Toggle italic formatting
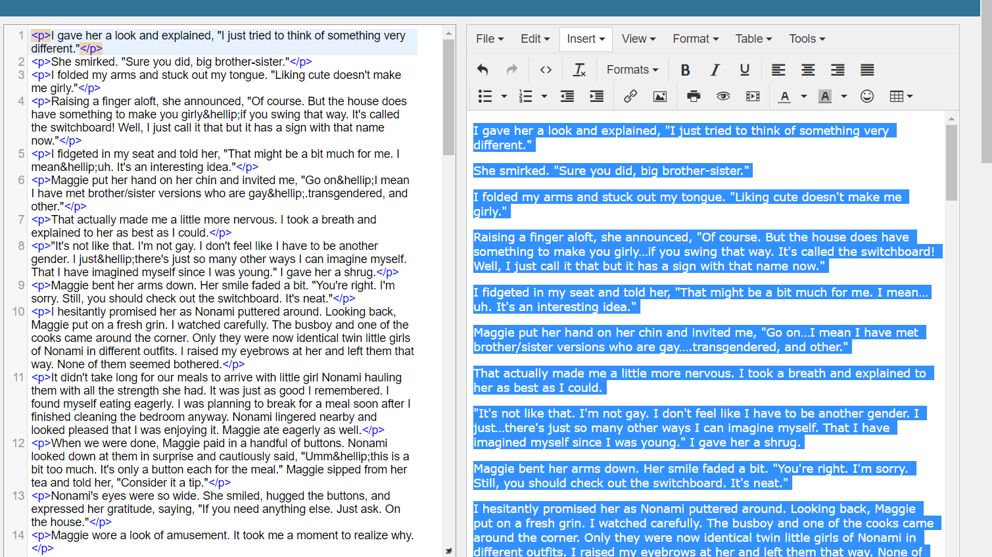This screenshot has width=992, height=557. [715, 70]
